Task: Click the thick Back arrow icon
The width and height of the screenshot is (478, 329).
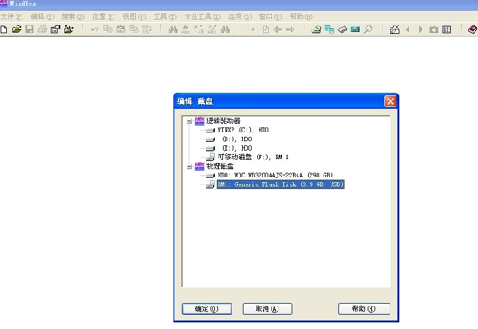Action: (x=278, y=29)
